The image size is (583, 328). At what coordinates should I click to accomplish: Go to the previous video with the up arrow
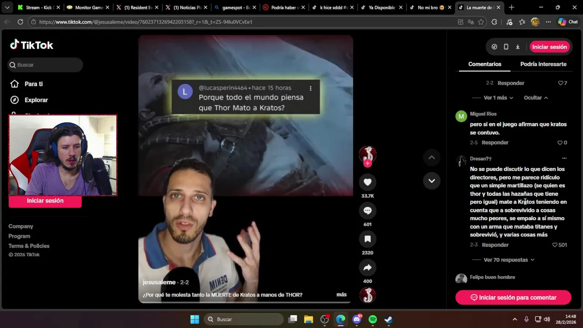click(x=432, y=158)
